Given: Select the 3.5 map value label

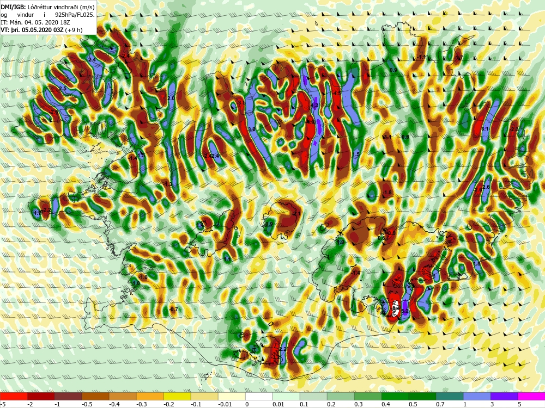Looking at the screenshot, I should click(242, 103).
